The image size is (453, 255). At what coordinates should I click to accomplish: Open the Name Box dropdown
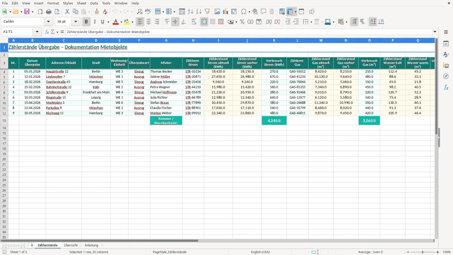point(37,32)
